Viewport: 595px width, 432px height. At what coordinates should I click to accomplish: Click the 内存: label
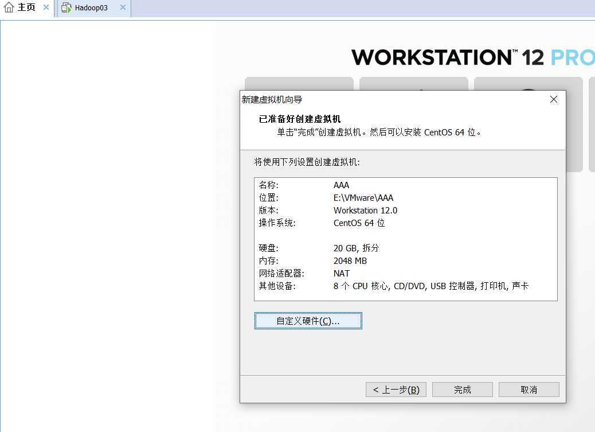[x=268, y=260]
